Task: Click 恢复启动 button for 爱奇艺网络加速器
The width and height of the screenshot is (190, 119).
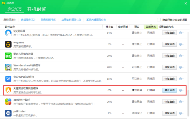Action: point(169,56)
